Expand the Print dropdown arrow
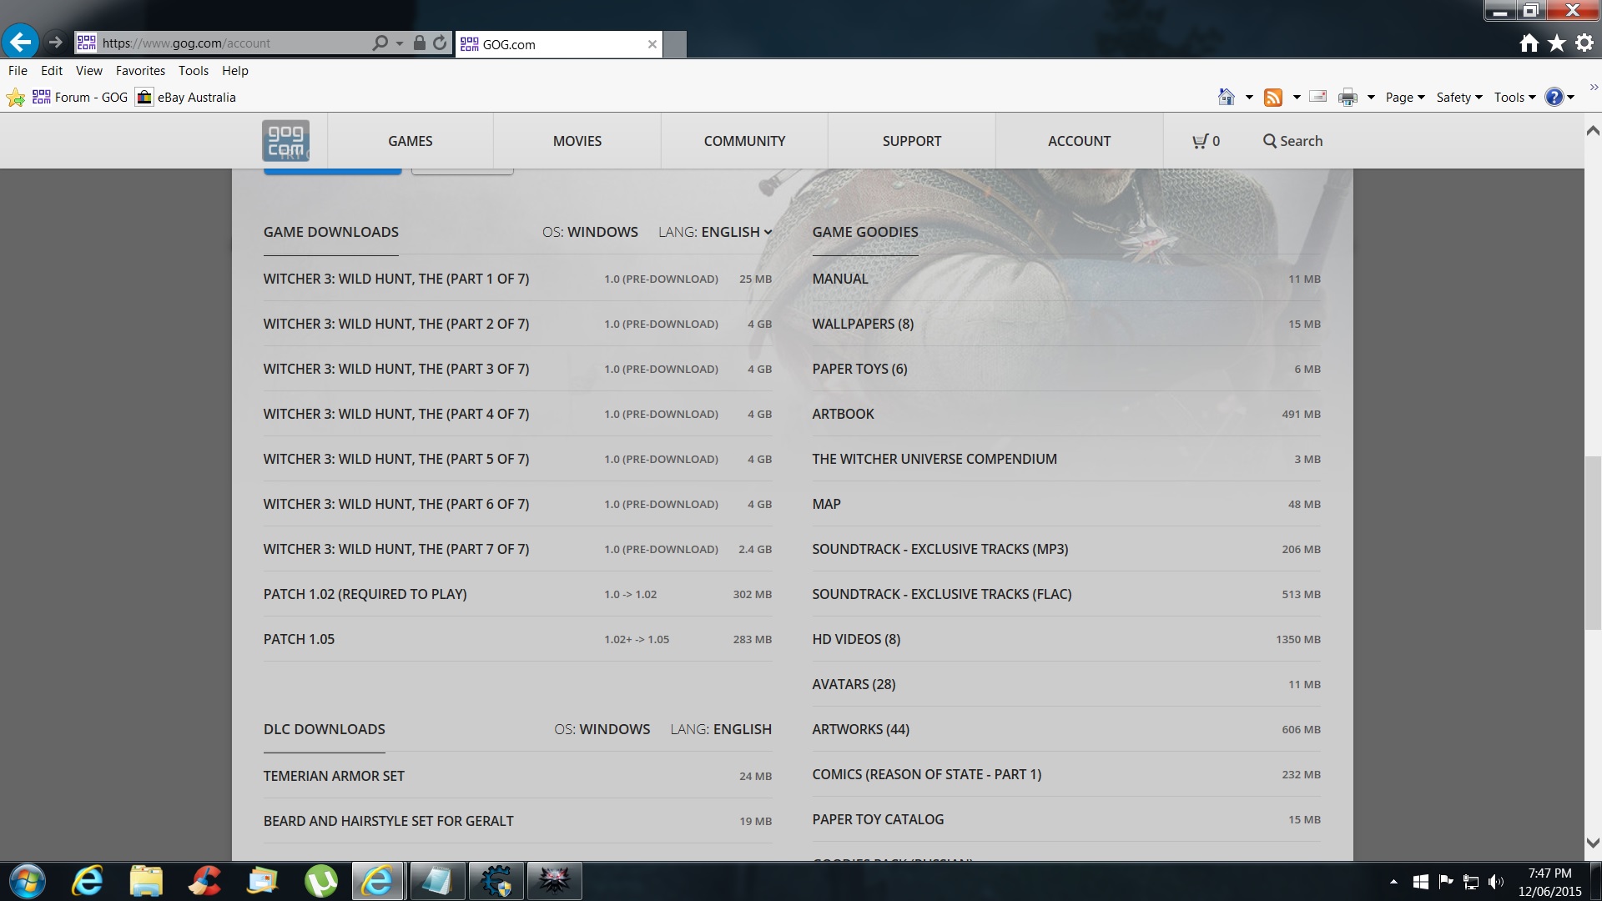 tap(1371, 98)
